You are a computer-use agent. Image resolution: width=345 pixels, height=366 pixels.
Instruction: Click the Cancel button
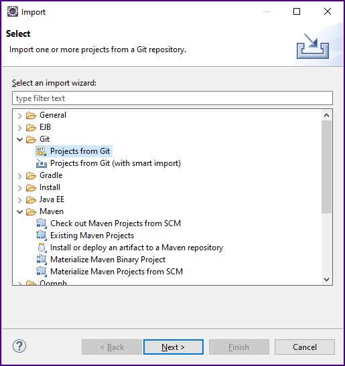[x=305, y=347]
